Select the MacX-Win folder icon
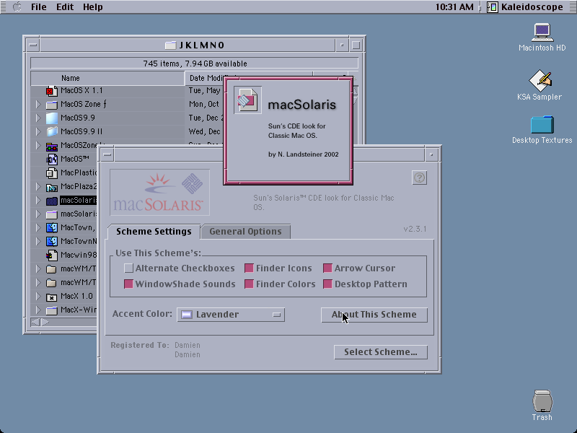This screenshot has height=433, width=577. click(52, 310)
